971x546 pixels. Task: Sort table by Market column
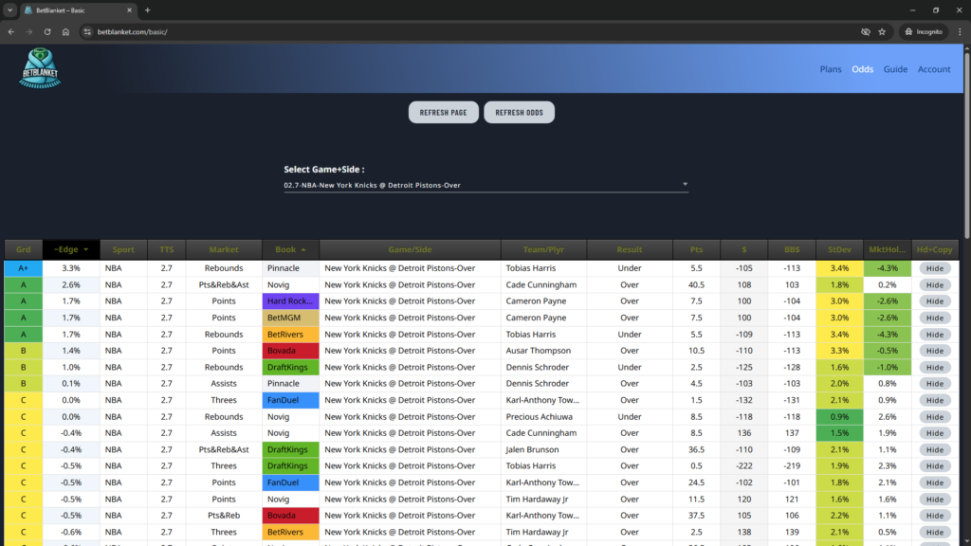click(224, 249)
